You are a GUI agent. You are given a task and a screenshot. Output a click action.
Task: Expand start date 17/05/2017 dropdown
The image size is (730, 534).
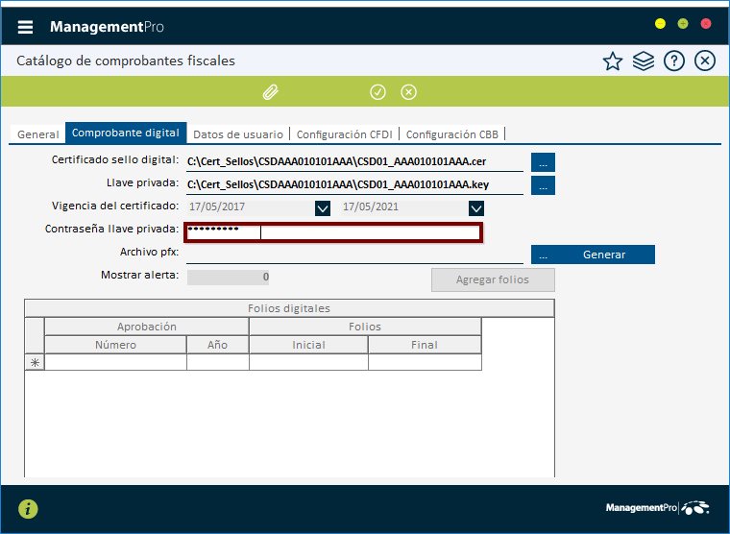323,208
